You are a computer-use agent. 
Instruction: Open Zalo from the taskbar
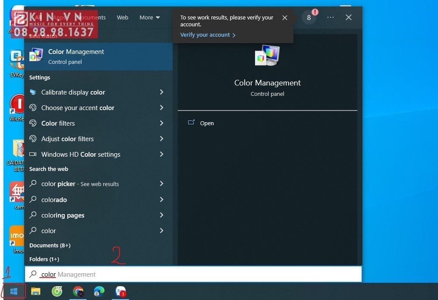pyautogui.click(x=120, y=291)
